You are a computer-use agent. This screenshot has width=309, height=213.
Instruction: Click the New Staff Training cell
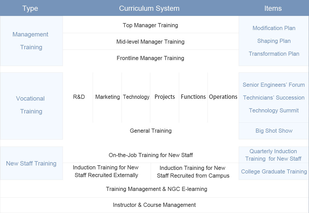click(x=31, y=163)
